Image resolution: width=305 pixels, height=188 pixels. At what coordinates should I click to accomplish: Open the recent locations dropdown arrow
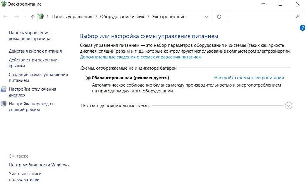pyautogui.click(x=25, y=17)
